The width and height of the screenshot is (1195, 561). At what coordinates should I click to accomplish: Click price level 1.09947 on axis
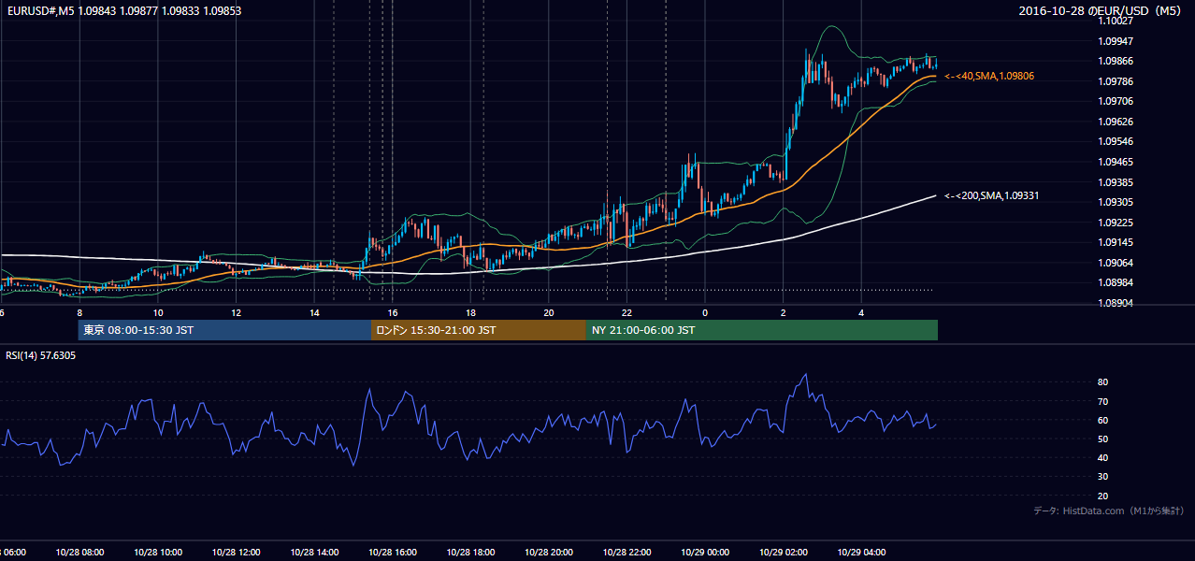(1115, 41)
